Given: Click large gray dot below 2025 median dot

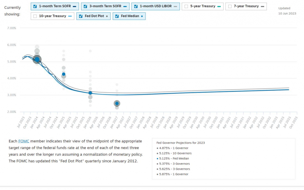Looking at the screenshot, I should 64,76.
